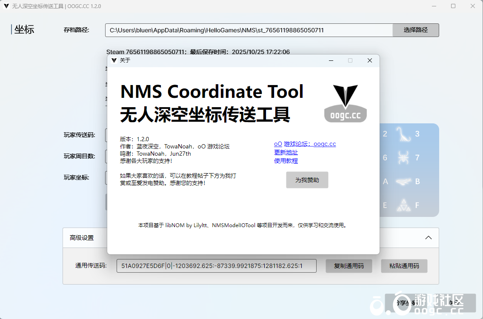
Task: Click the 关于 dialog title bar icon
Action: (x=114, y=60)
